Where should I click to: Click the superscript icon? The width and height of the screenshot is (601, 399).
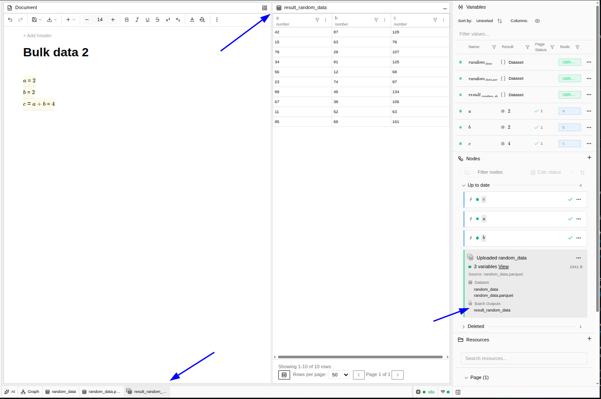(x=168, y=19)
